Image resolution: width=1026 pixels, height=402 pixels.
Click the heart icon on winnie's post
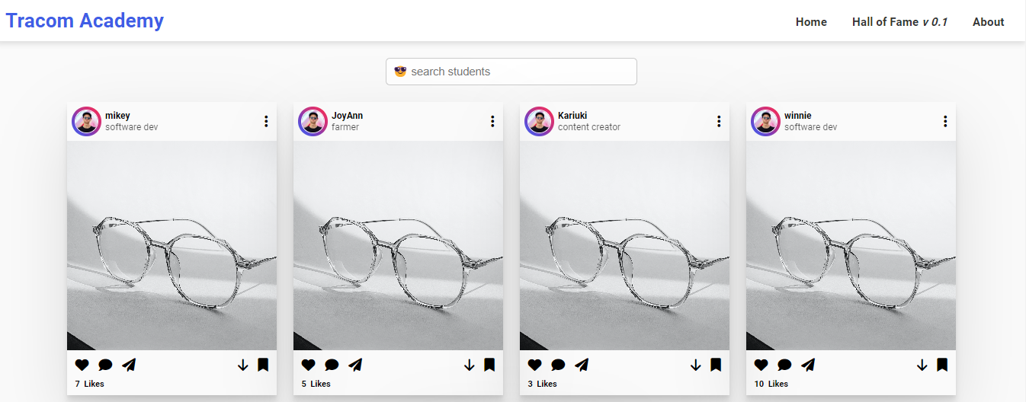tap(761, 365)
